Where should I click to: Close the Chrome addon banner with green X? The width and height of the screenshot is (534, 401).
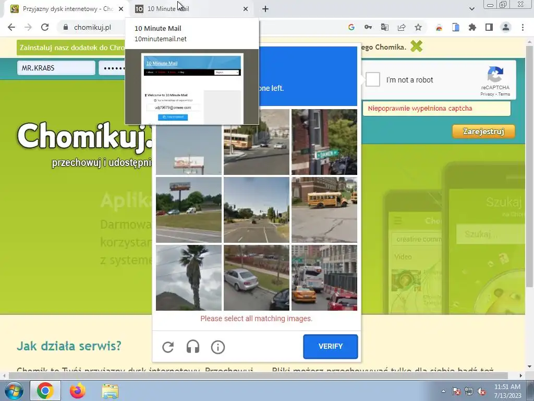tap(416, 46)
